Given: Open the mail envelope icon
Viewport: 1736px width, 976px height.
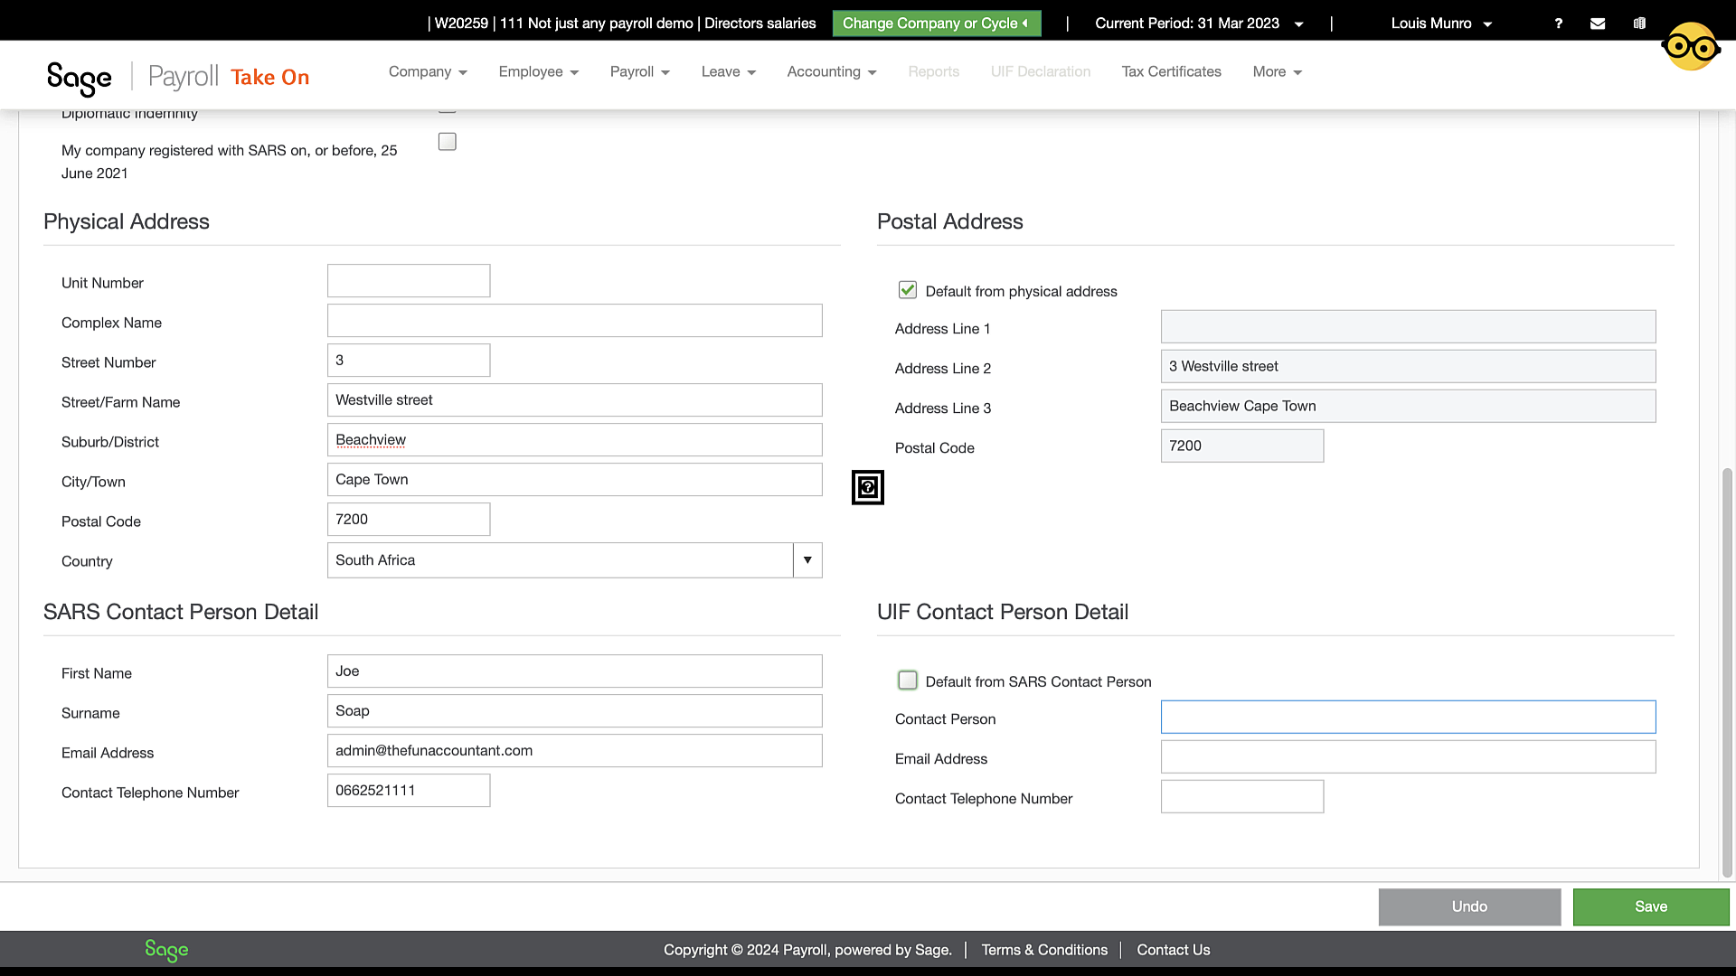Looking at the screenshot, I should click(1598, 23).
